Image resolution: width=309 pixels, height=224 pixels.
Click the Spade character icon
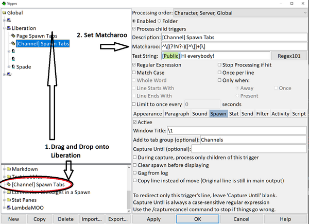click(x=13, y=66)
